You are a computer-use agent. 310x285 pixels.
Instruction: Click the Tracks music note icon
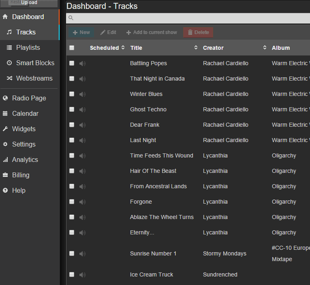coord(9,32)
